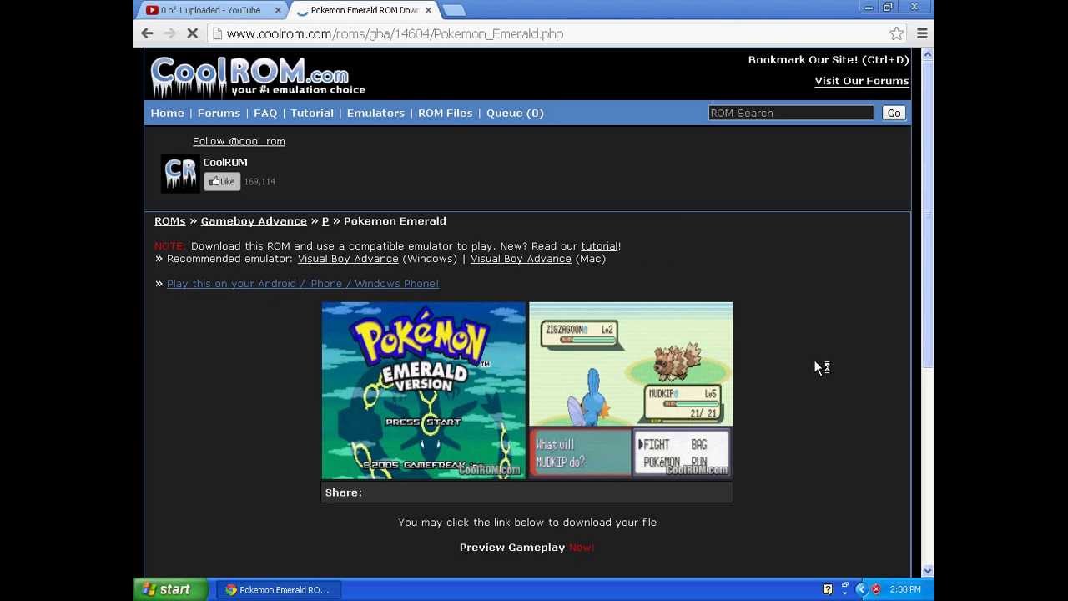Open the ROM Files nav item

[x=445, y=113]
